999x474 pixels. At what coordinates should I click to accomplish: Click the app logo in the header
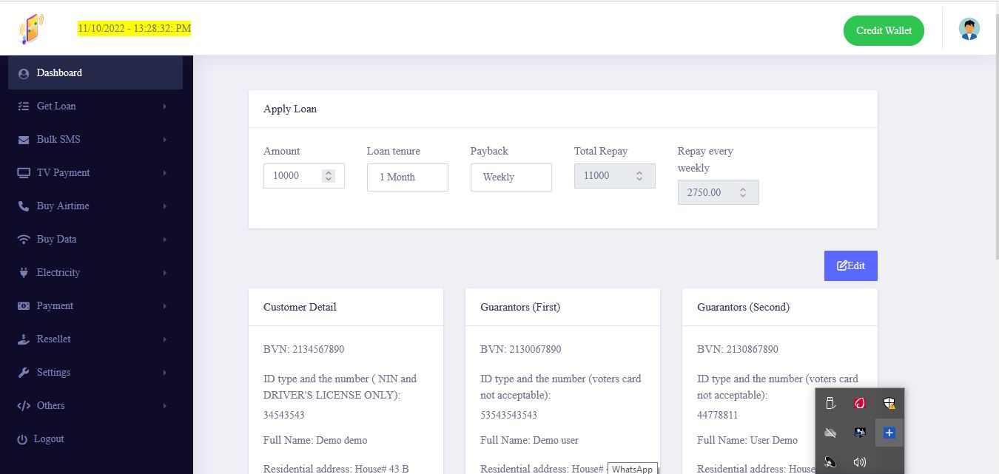coord(32,30)
